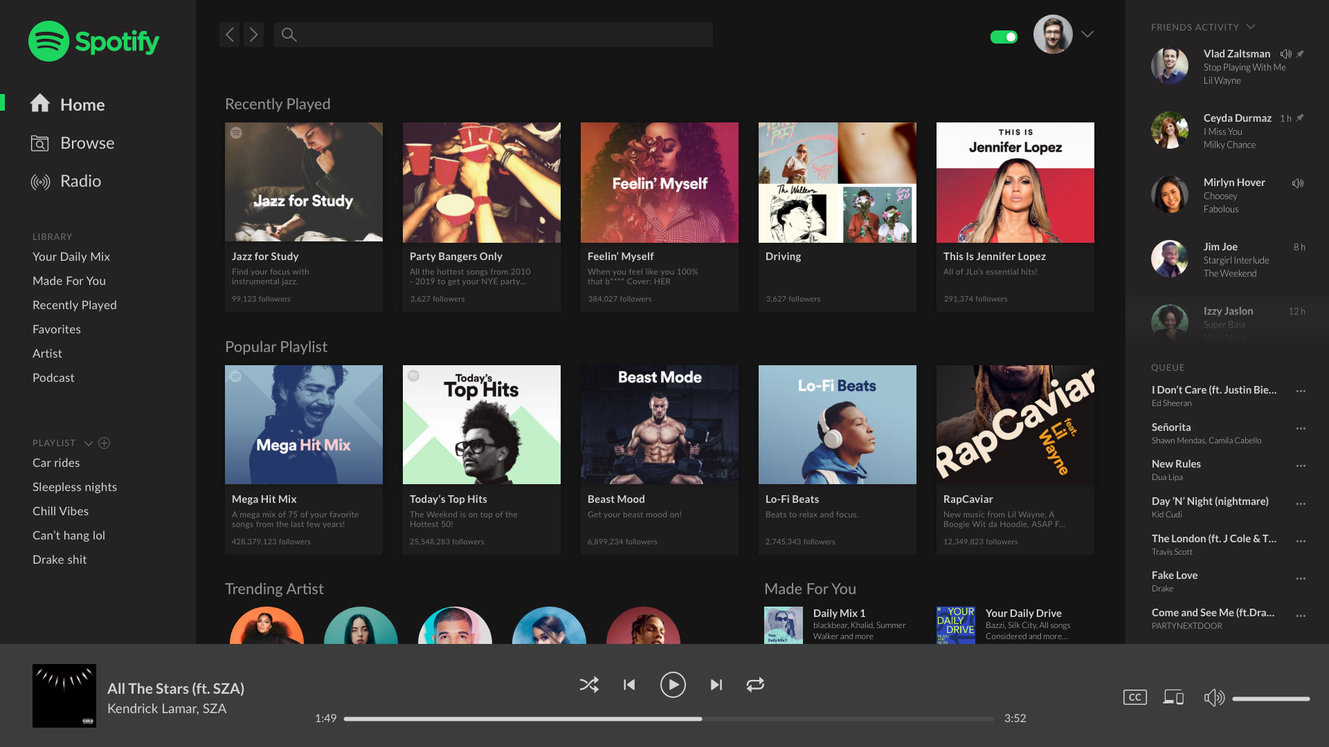Image resolution: width=1329 pixels, height=747 pixels.
Task: Expand the Friends Activity dropdown arrow
Action: 1251,27
